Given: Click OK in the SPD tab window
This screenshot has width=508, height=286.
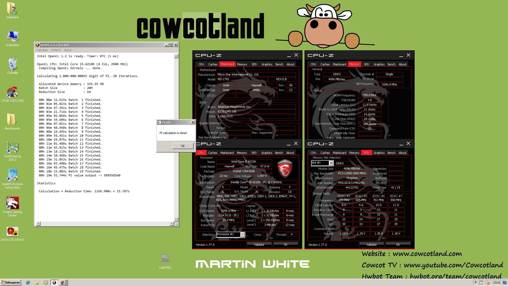Looking at the screenshot, I should point(398,245).
